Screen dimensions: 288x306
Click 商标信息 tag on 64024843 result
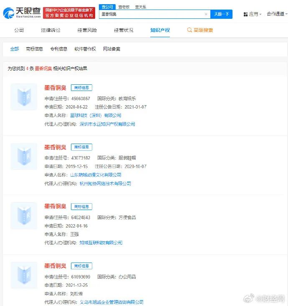pyautogui.click(x=81, y=207)
